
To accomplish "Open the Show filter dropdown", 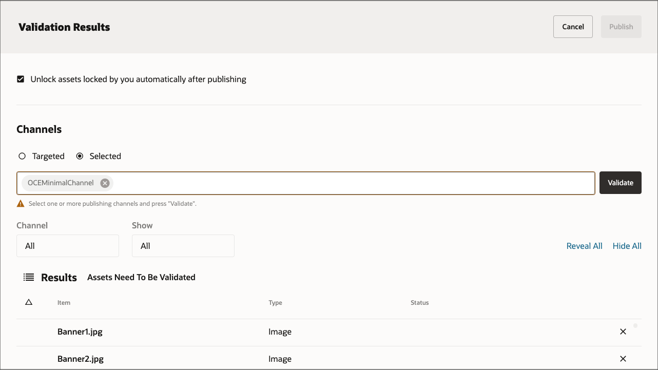I will tap(183, 246).
